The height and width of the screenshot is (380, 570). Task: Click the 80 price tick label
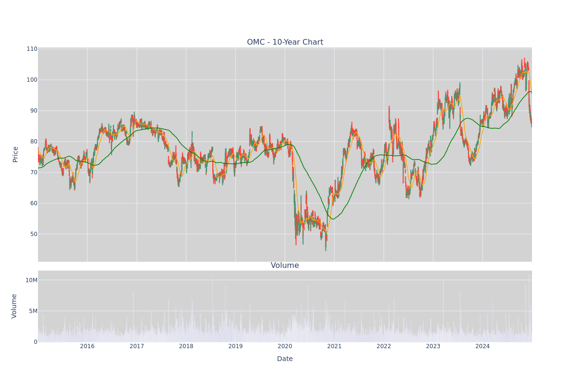tap(34, 142)
